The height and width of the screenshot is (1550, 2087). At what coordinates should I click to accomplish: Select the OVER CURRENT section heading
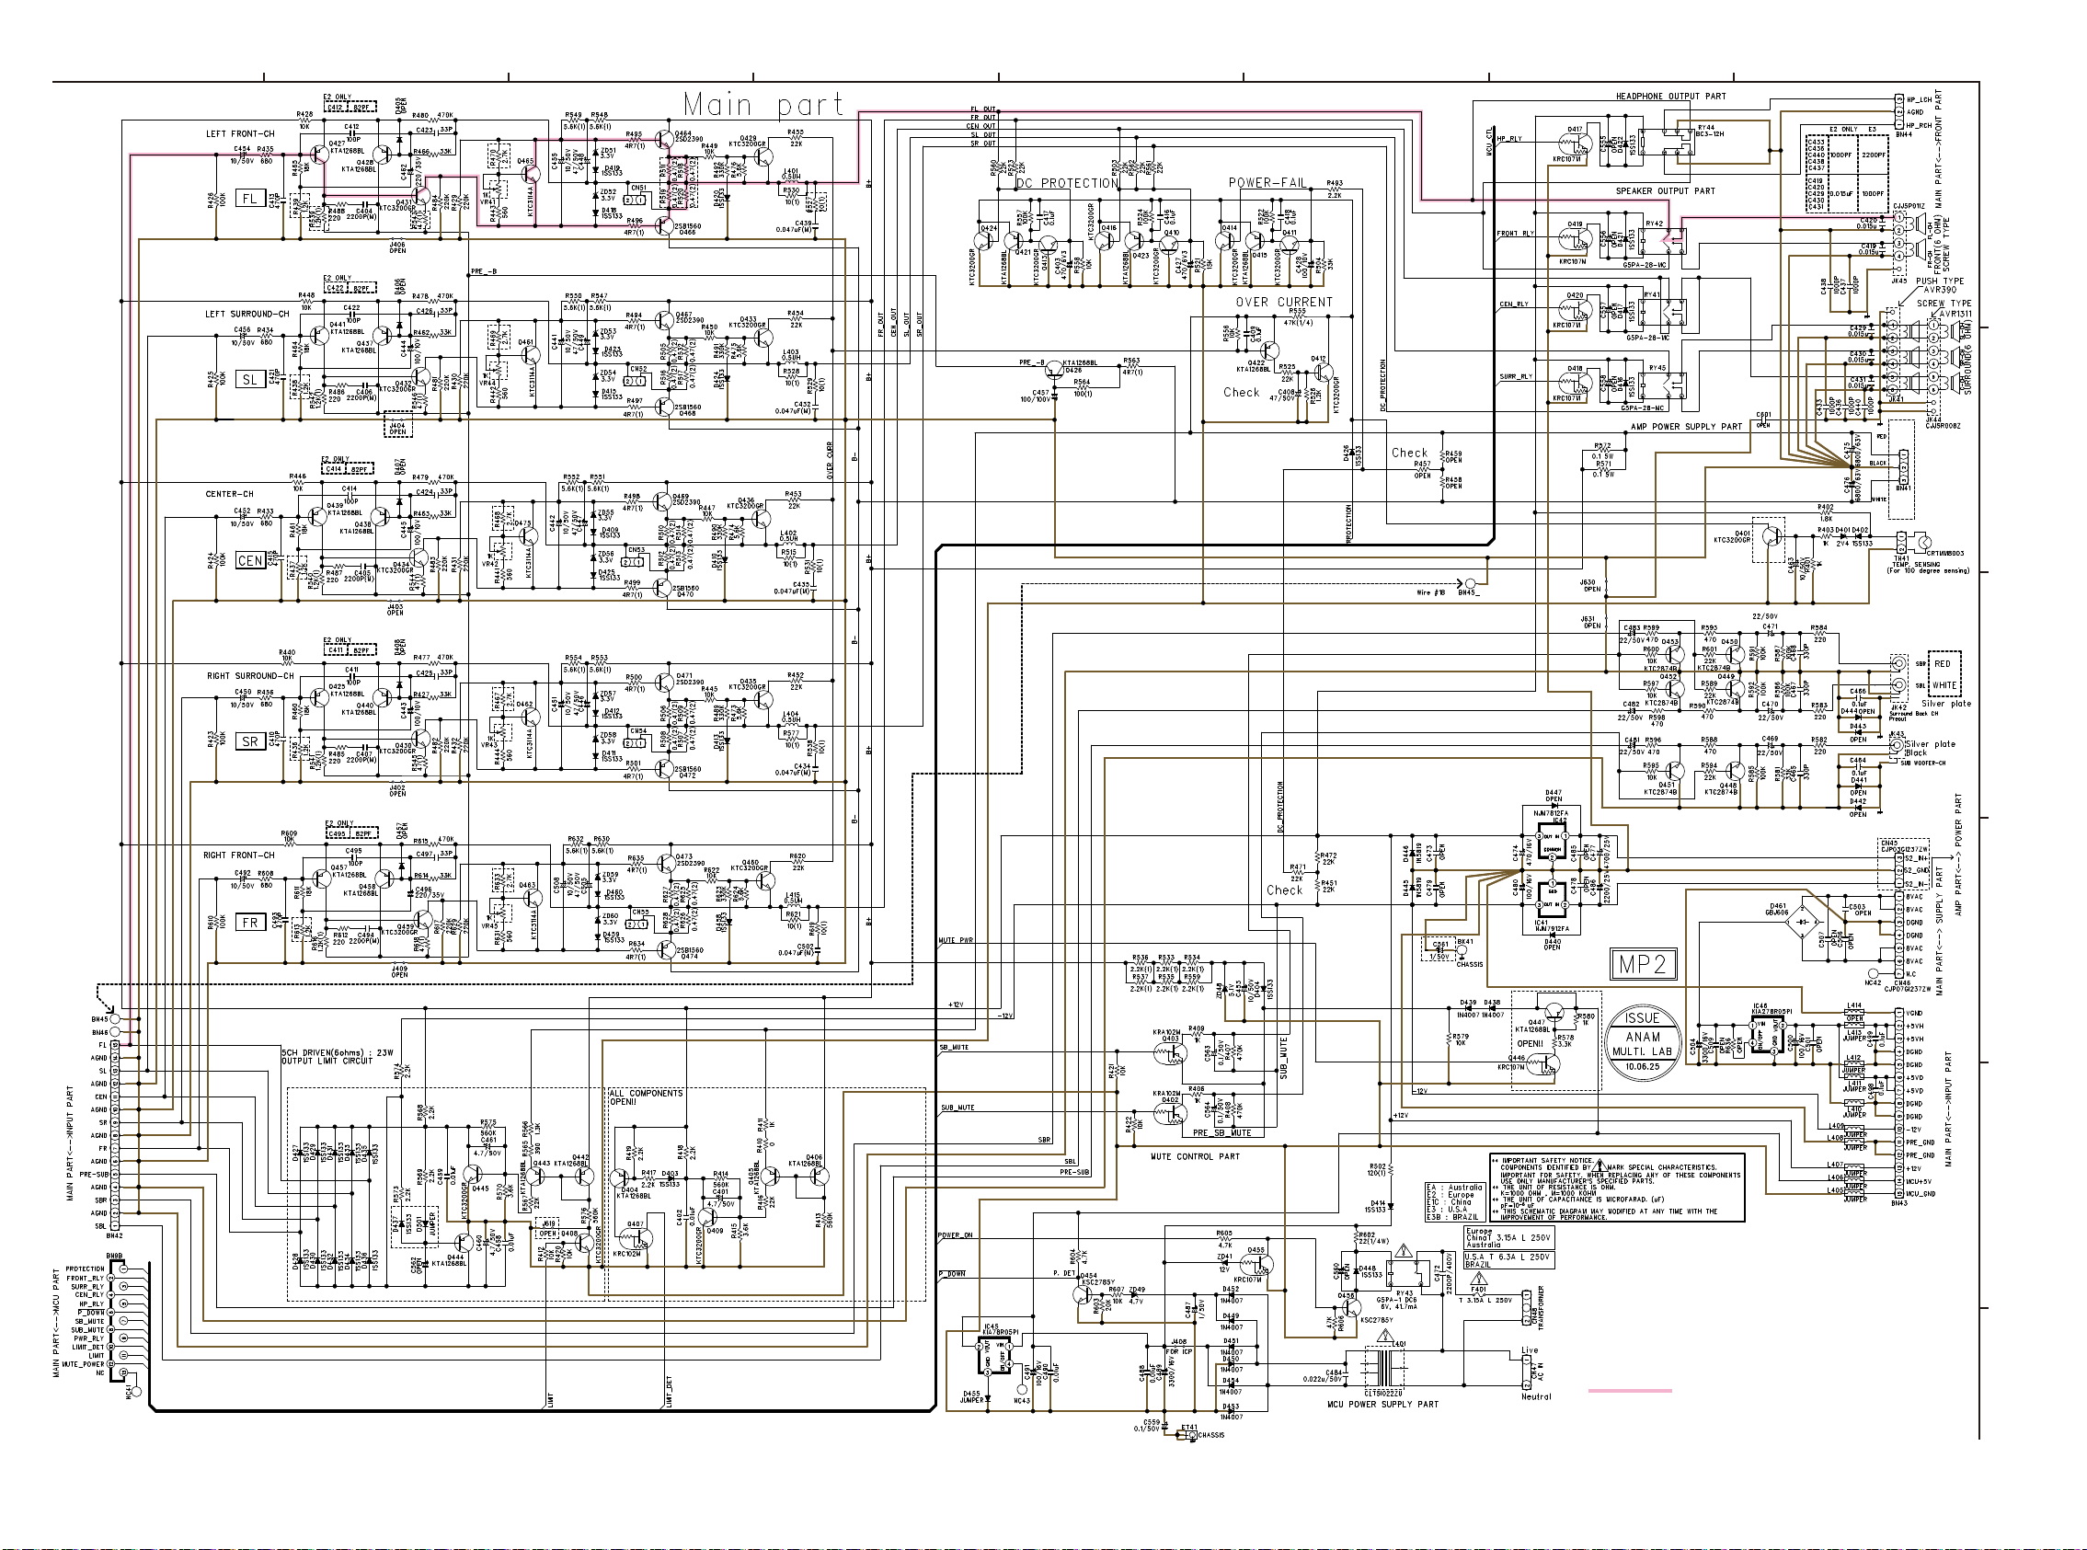pos(1283,302)
